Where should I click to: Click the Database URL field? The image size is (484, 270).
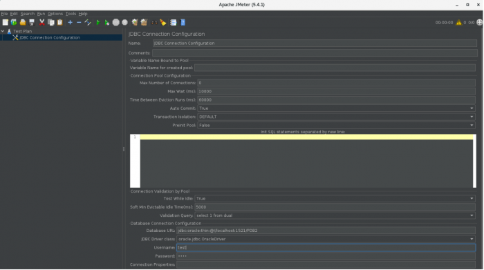tap(326, 231)
